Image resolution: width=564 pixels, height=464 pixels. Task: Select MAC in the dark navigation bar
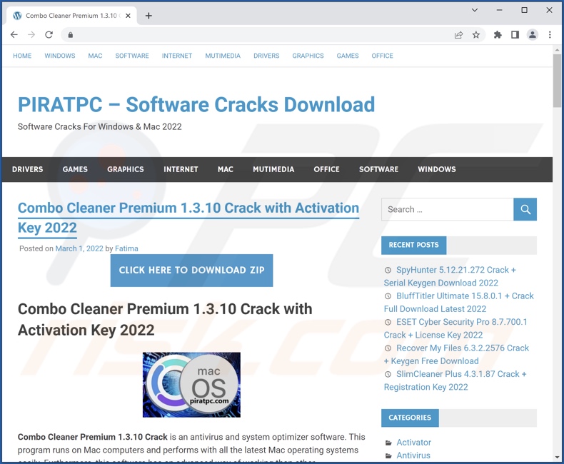coord(226,169)
